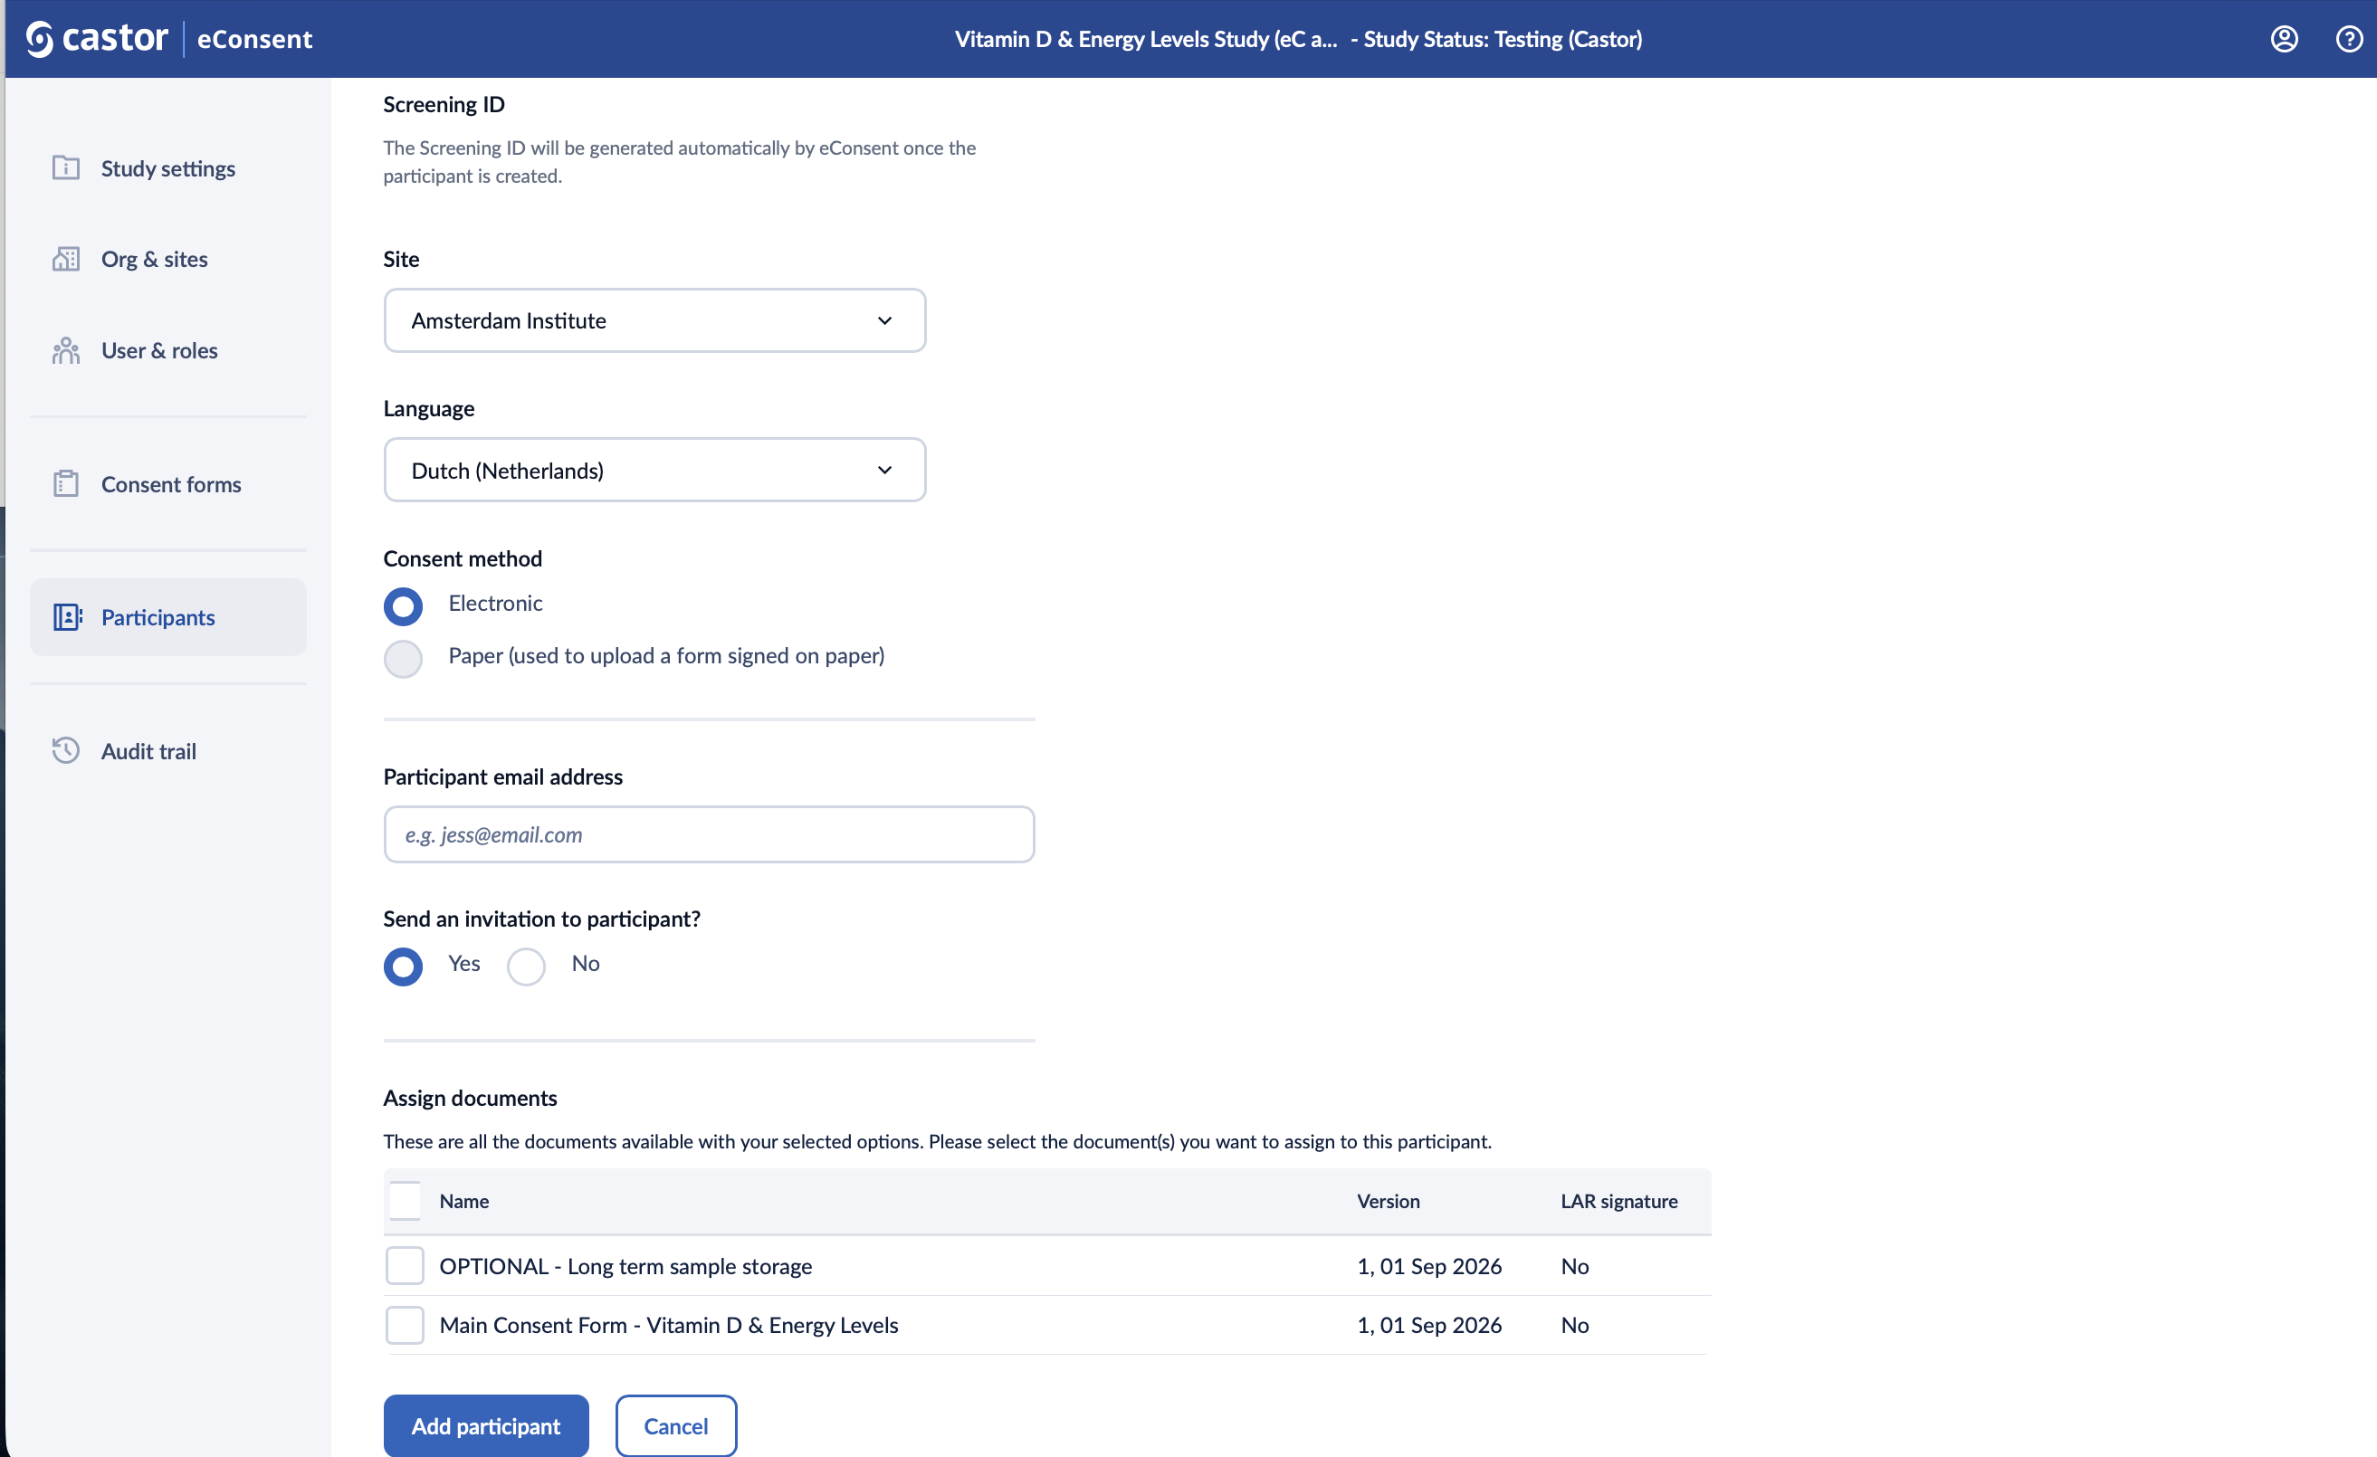Check OPTIONAL - Long term sample storage document
The image size is (2377, 1457).
(406, 1266)
